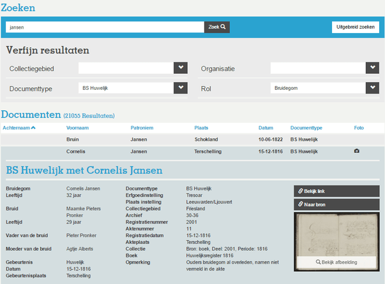Click the camera icon in Cornelis row
385x284 pixels.
(x=356, y=151)
